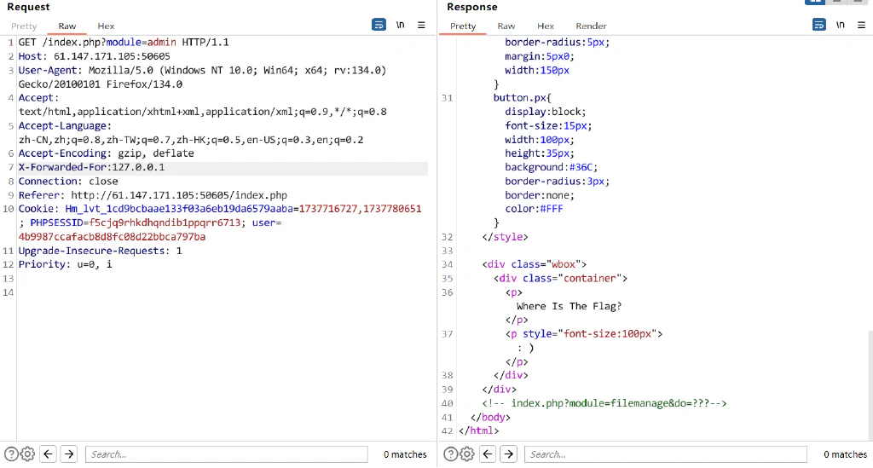
Task: Go to next match in Request search
Action: 69,454
